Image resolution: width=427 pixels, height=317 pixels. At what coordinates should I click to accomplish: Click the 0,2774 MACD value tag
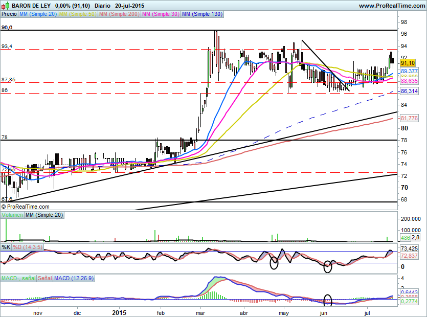coord(409,301)
